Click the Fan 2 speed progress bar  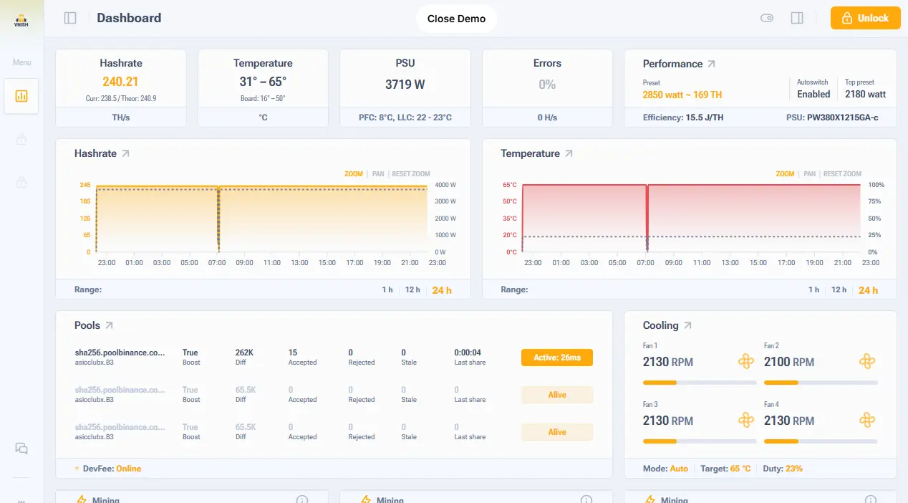click(821, 383)
